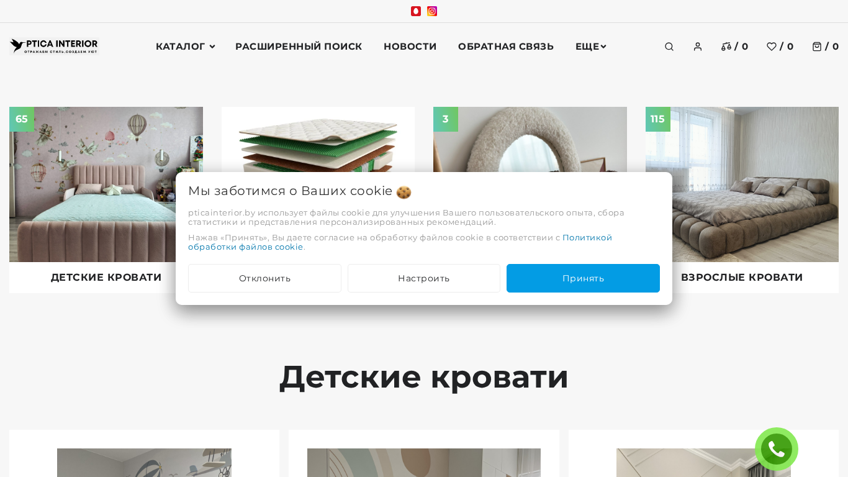Open the search magnifier icon

coord(669,47)
